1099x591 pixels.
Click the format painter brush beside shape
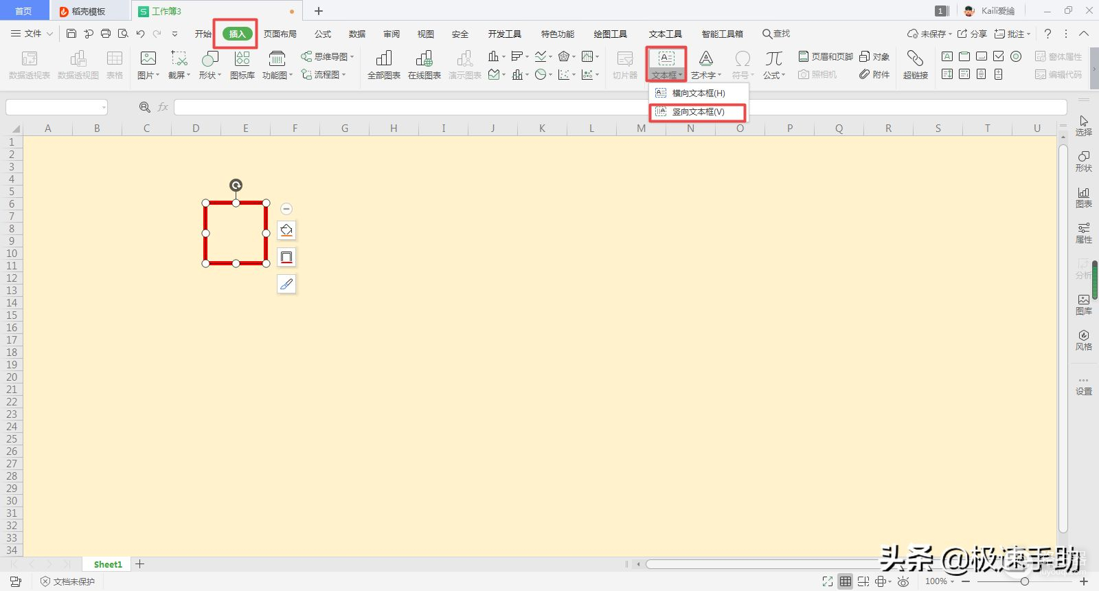(286, 284)
